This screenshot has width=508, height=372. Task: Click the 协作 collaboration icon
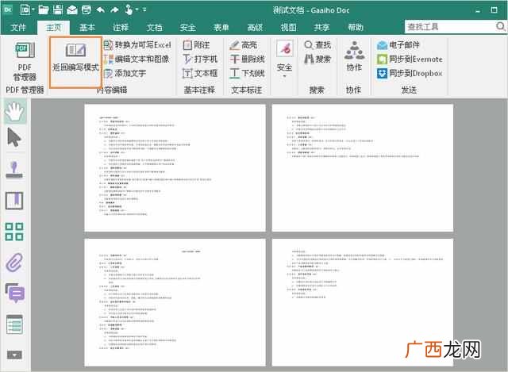click(x=354, y=56)
